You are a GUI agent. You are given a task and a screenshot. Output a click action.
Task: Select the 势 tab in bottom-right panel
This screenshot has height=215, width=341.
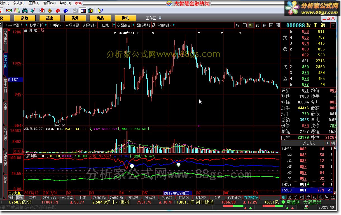(308, 197)
